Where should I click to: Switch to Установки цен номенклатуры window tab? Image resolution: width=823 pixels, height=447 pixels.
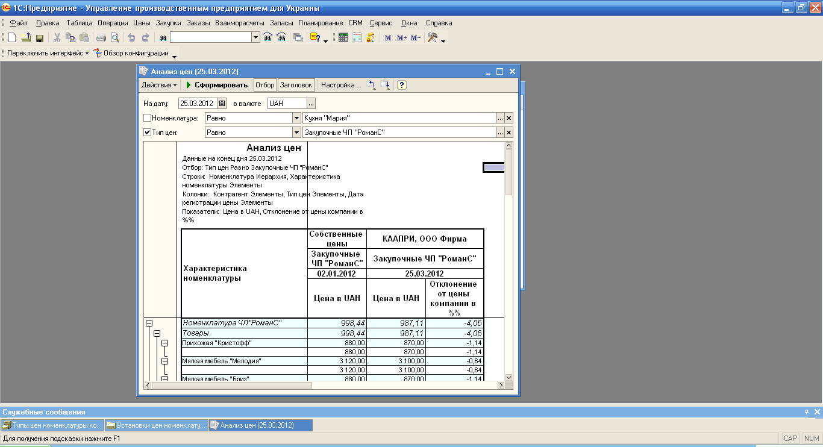click(x=156, y=425)
